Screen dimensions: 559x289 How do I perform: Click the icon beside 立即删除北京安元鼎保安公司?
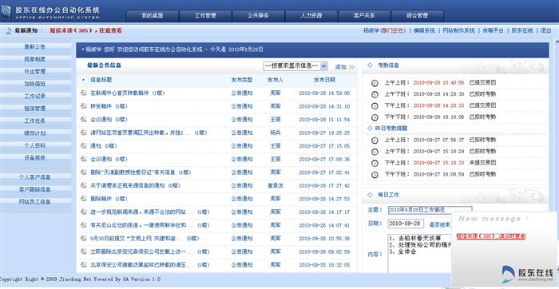83,251
